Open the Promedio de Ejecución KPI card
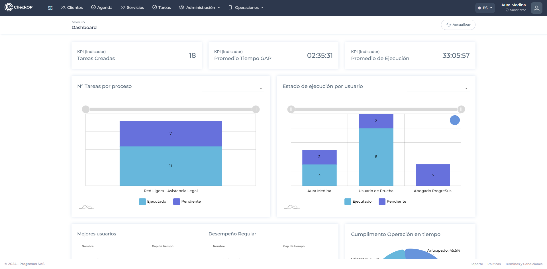Image resolution: width=547 pixels, height=269 pixels. pyautogui.click(x=410, y=56)
